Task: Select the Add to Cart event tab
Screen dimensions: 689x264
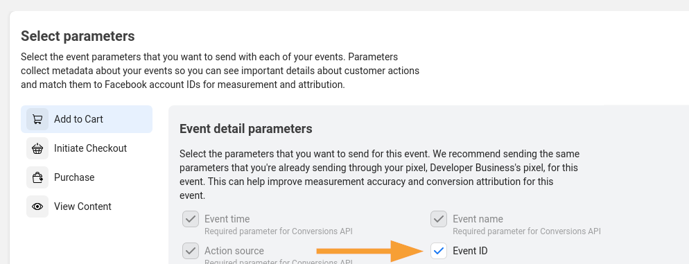Action: [x=87, y=119]
